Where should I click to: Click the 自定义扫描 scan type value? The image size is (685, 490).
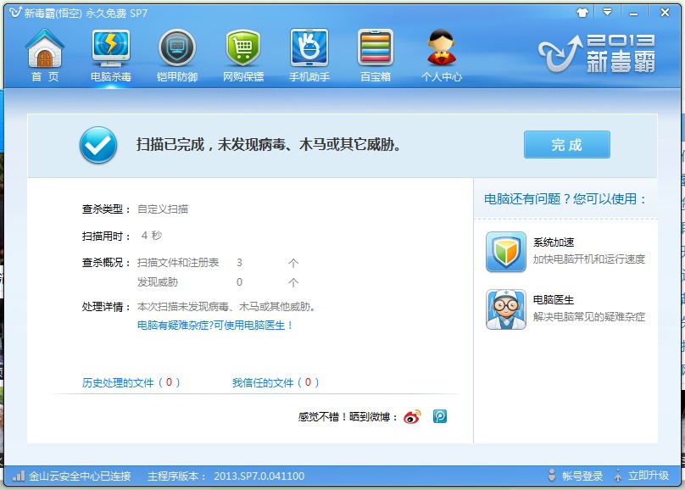click(163, 209)
